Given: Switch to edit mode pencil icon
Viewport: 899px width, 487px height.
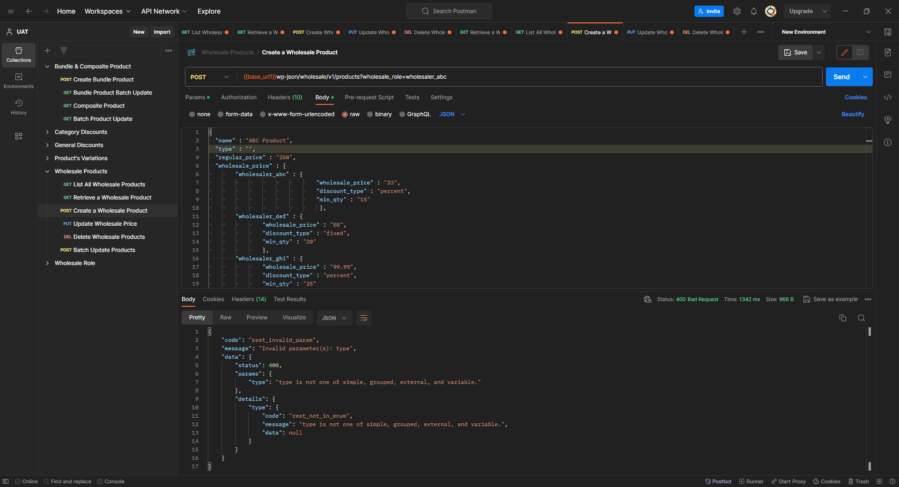Looking at the screenshot, I should (x=845, y=52).
